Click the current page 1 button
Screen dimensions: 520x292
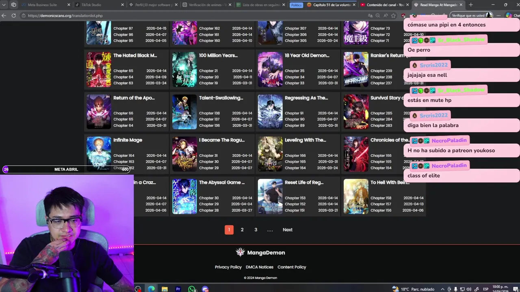click(x=229, y=230)
